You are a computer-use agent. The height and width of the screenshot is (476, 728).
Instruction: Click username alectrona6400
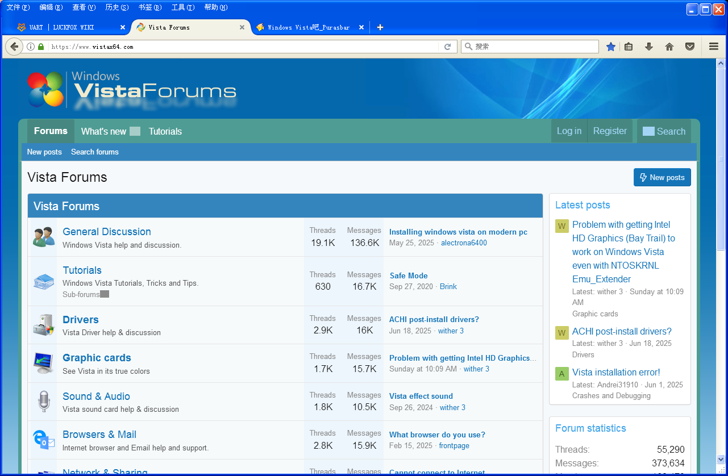464,243
